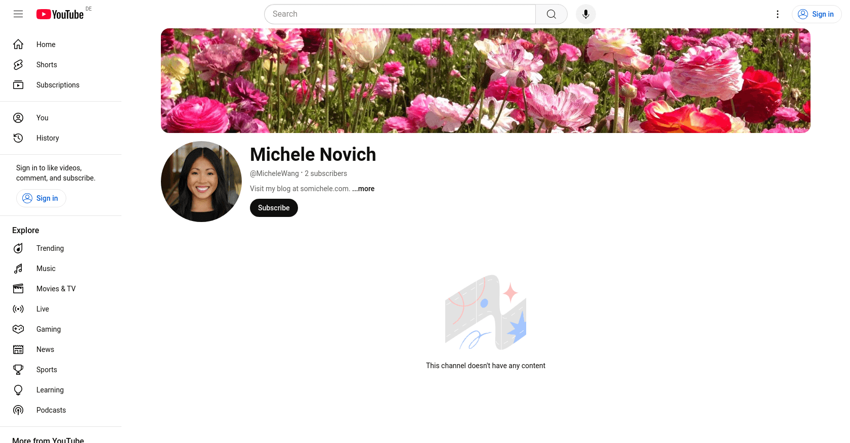Open the Gaming category
This screenshot has width=850, height=443.
point(49,329)
